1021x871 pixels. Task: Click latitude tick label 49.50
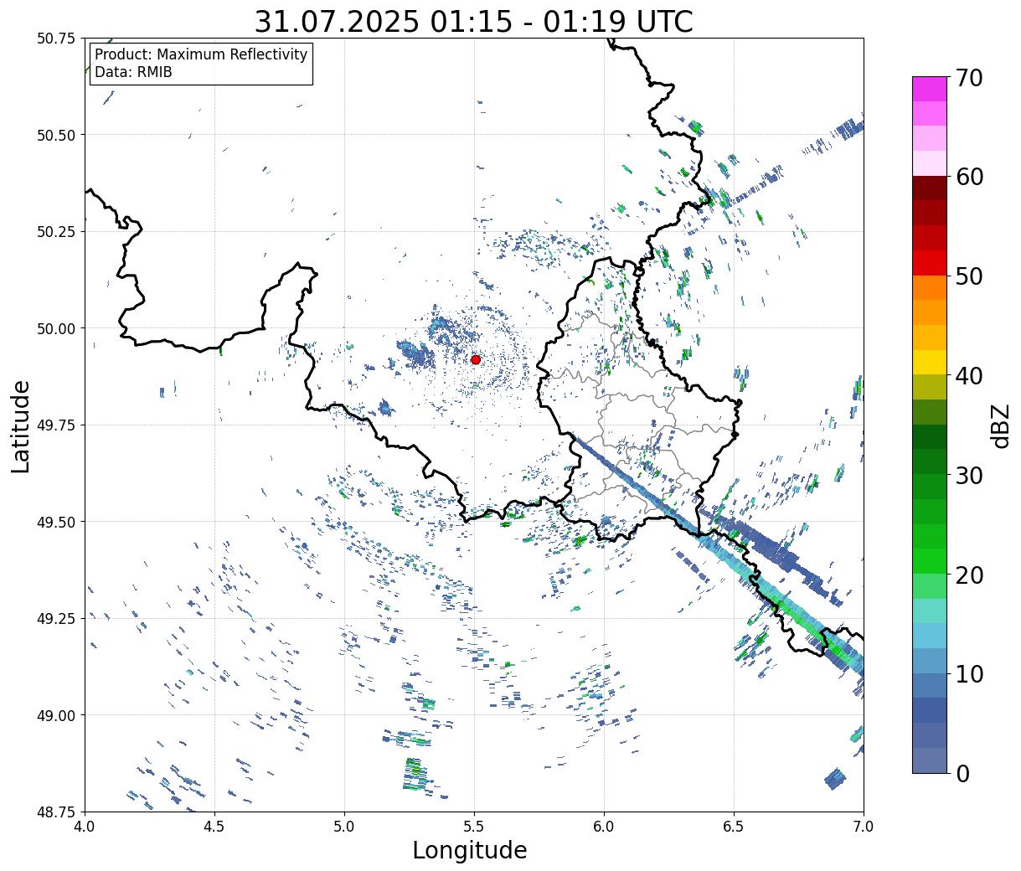(56, 522)
